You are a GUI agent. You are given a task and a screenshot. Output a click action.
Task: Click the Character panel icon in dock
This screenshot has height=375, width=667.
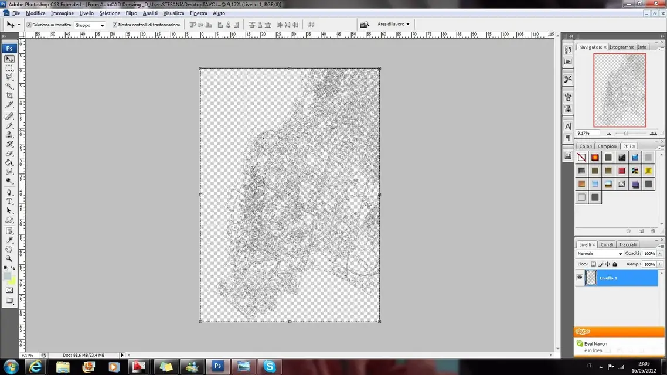(568, 127)
